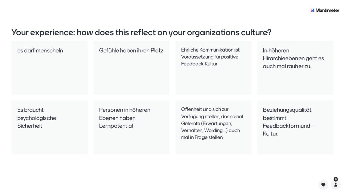Click 'Sicherheit' word in bottom-left card

[x=30, y=126]
